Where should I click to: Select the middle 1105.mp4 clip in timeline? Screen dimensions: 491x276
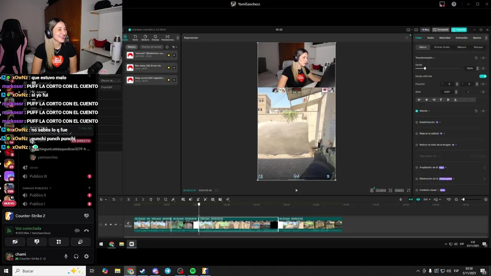point(238,224)
